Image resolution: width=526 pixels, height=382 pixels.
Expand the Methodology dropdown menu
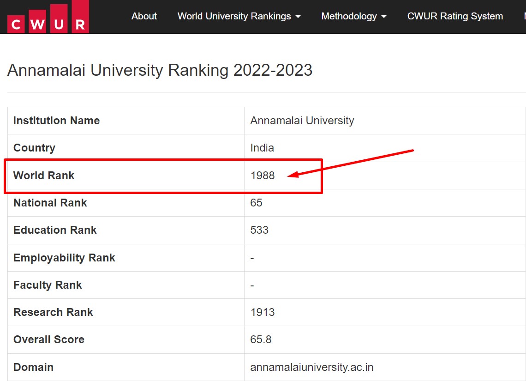coord(353,16)
